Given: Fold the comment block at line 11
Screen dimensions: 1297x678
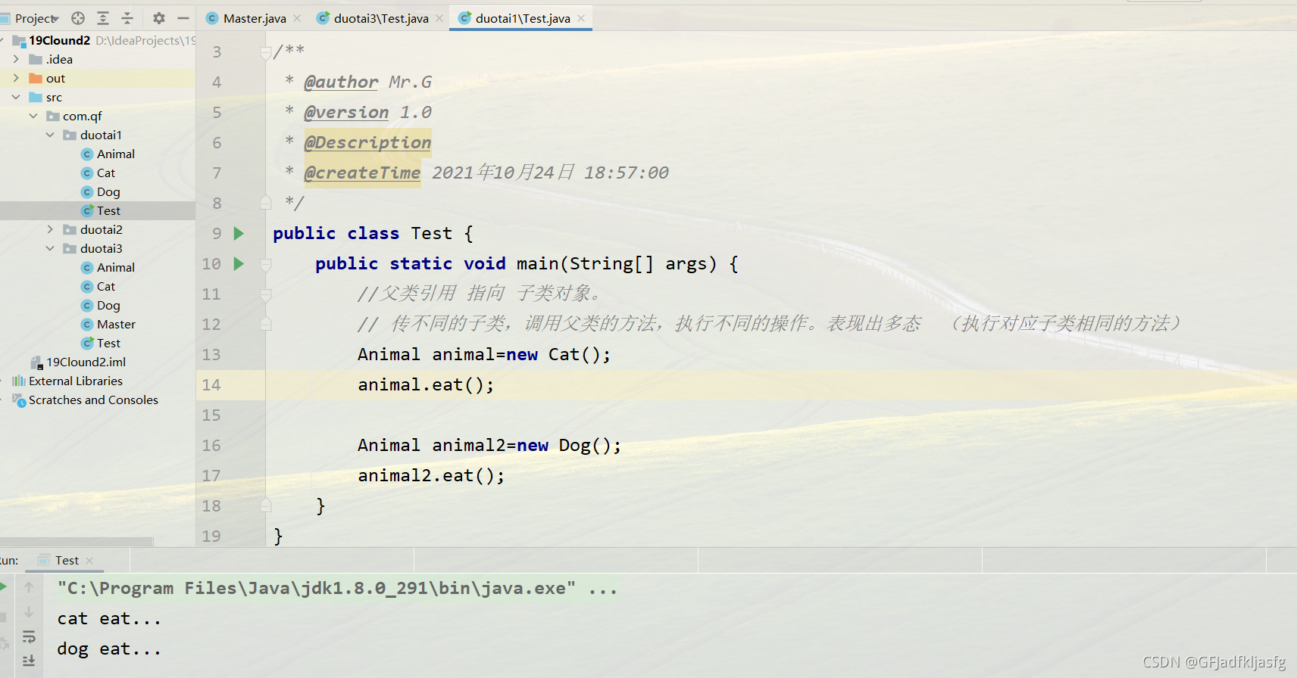Looking at the screenshot, I should pos(265,294).
